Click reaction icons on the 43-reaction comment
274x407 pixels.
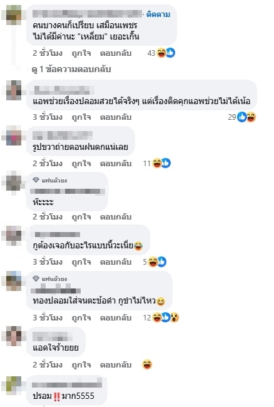pos(166,53)
